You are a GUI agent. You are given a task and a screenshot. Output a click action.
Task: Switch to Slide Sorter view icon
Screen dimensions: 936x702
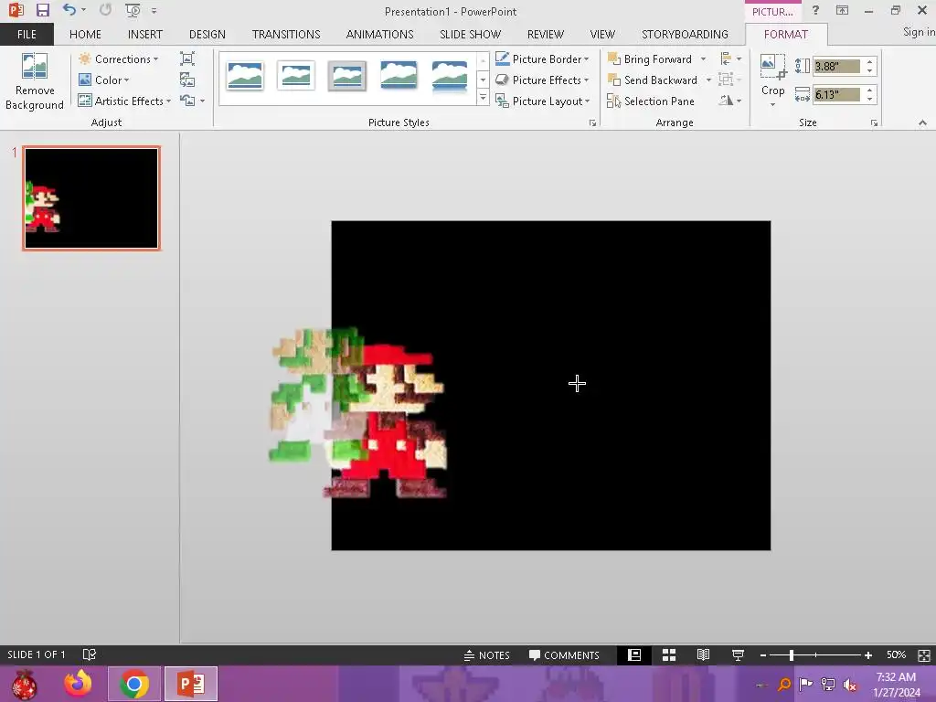pos(669,654)
